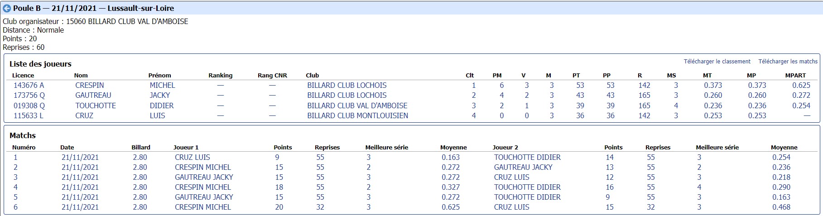
Task: Open the Télécharger le classement link
Action: click(717, 61)
